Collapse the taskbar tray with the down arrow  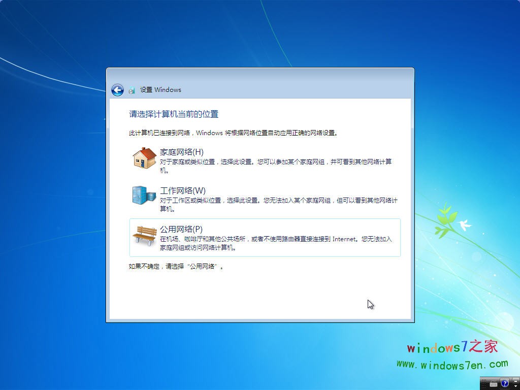(x=515, y=386)
